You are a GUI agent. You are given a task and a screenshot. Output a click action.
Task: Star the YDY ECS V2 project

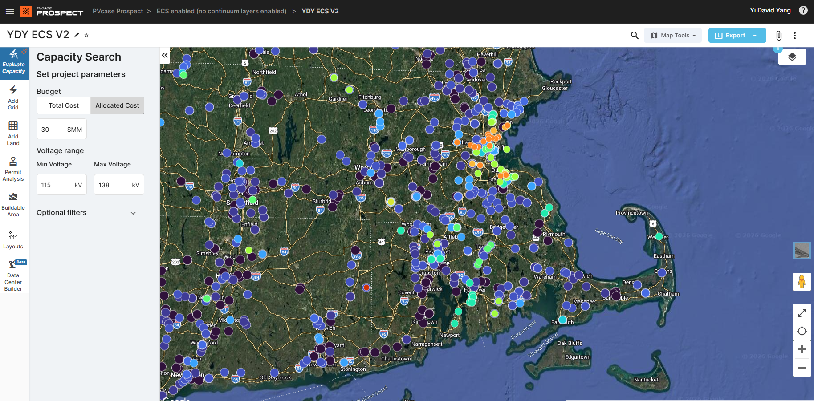pos(86,35)
